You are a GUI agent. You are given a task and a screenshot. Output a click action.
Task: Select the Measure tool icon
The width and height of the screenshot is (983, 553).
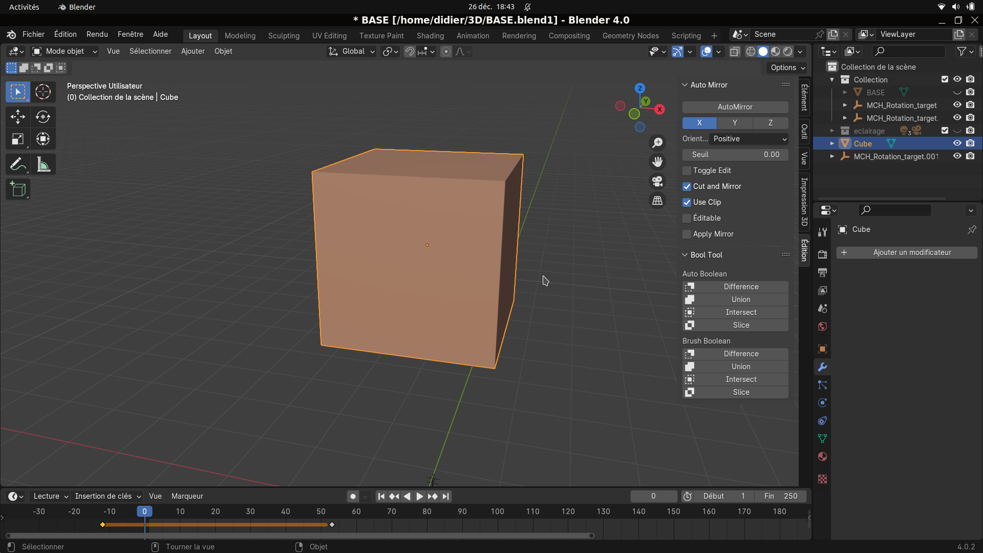[43, 165]
